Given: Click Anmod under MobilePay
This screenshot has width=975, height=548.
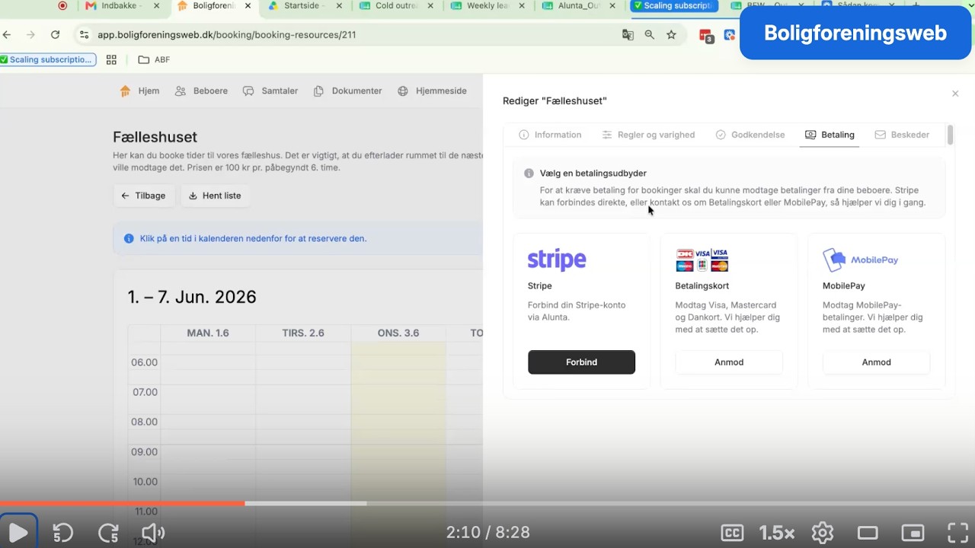Looking at the screenshot, I should click(x=876, y=362).
